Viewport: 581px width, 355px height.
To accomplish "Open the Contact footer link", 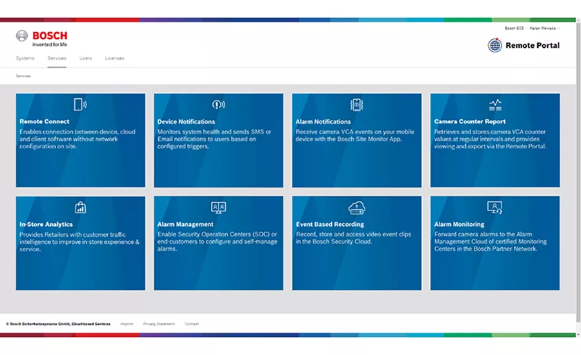I will (x=192, y=324).
